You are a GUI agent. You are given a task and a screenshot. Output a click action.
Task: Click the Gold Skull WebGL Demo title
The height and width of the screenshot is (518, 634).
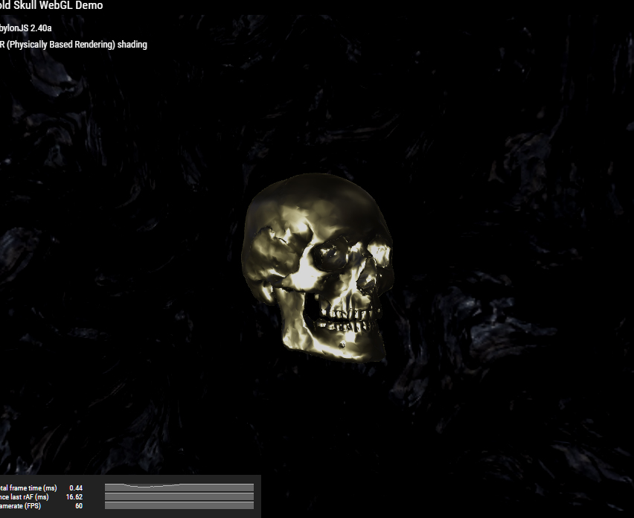coord(51,5)
